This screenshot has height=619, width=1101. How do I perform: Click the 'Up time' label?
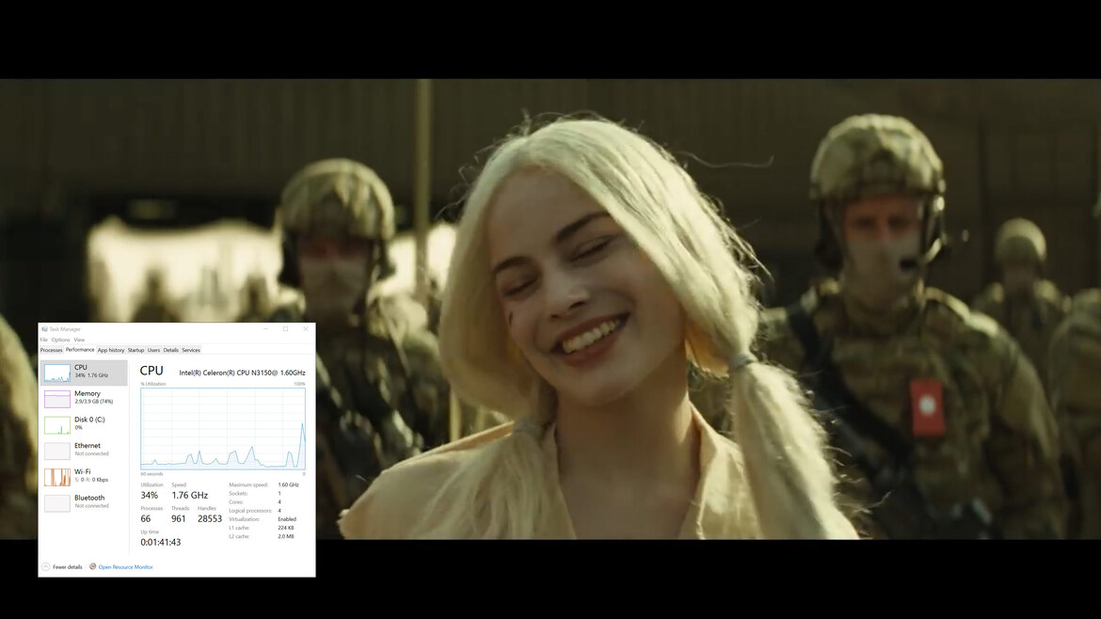click(150, 532)
